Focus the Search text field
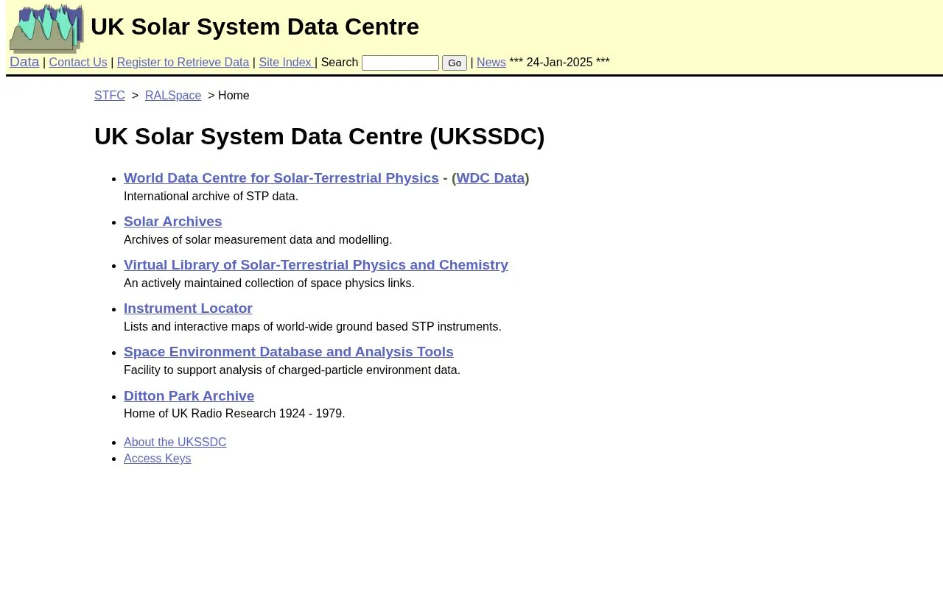 (x=400, y=63)
